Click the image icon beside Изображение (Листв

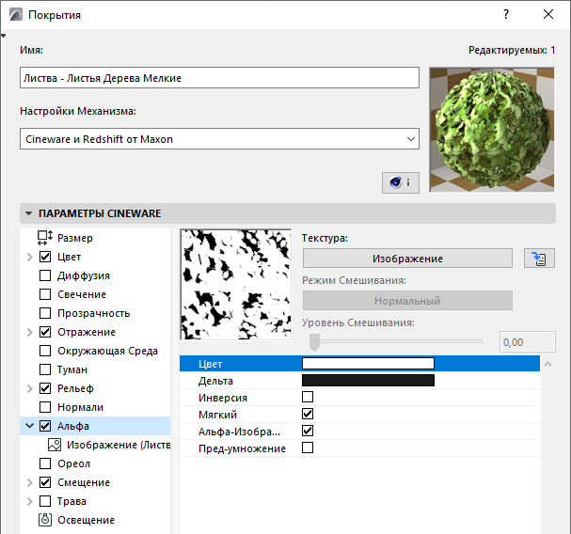click(x=55, y=445)
